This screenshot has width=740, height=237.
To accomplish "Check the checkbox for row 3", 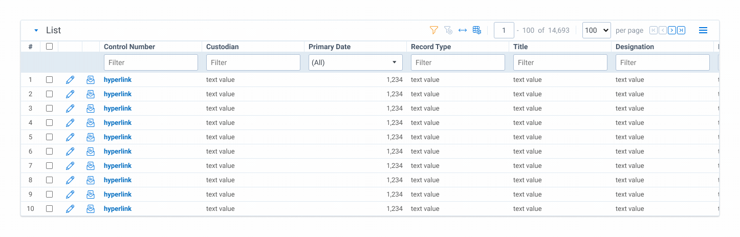I will [50, 109].
